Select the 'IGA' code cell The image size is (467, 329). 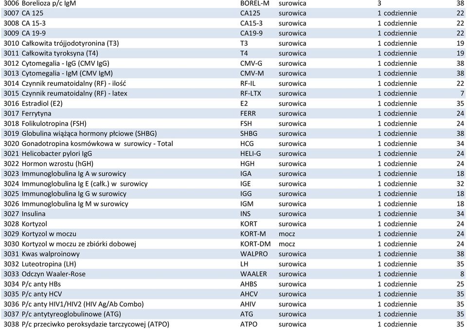coord(246,174)
